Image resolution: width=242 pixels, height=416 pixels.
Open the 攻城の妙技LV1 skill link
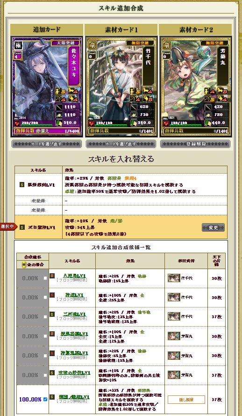click(74, 373)
